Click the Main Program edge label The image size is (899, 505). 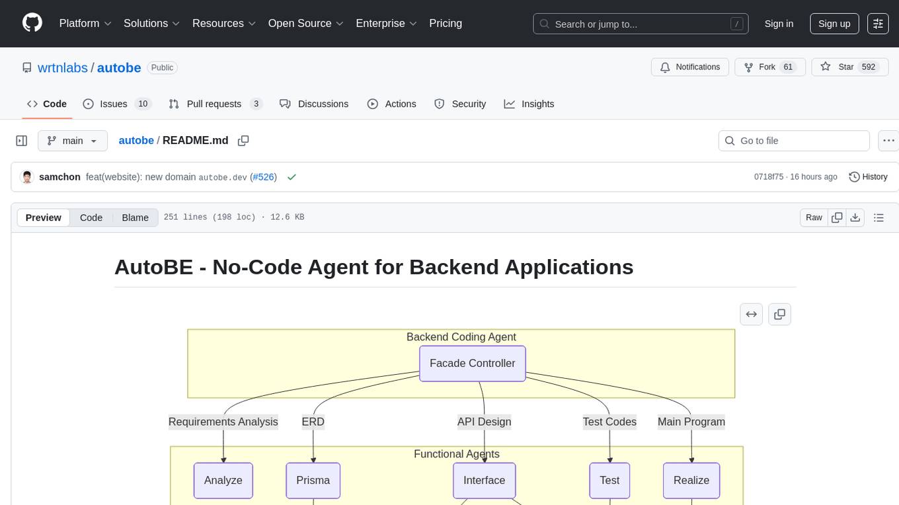pyautogui.click(x=691, y=422)
